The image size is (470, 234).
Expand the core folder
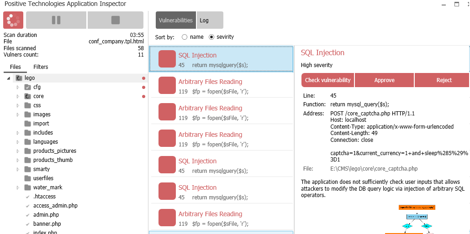point(18,96)
